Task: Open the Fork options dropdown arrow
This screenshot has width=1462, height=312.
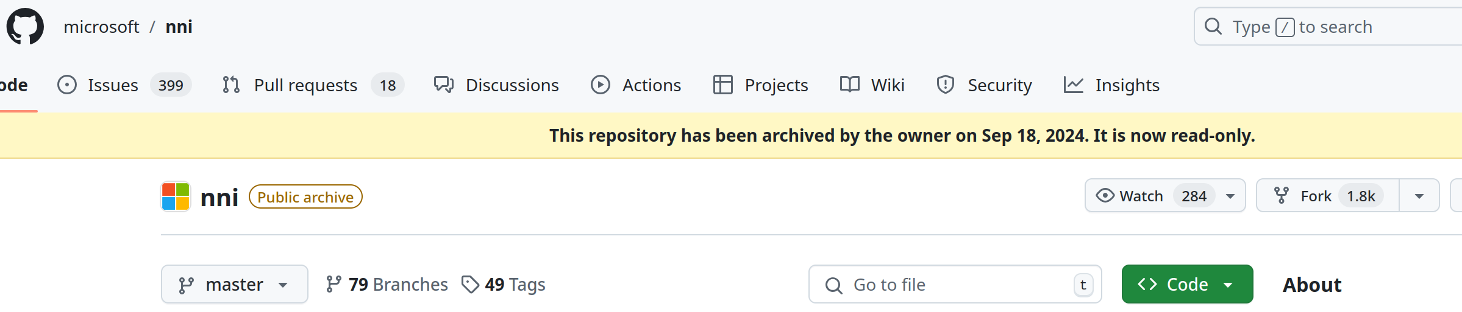Action: pos(1419,196)
